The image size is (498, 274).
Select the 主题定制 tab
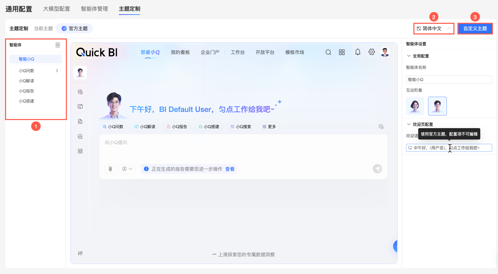(129, 9)
